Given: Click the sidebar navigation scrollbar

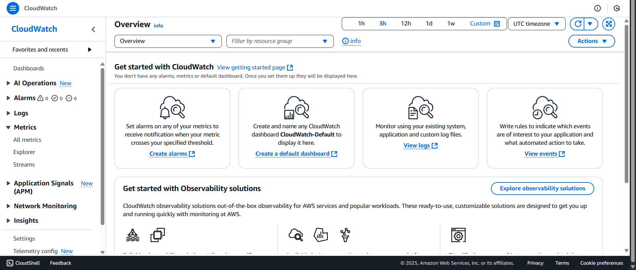Looking at the screenshot, I should [x=102, y=145].
